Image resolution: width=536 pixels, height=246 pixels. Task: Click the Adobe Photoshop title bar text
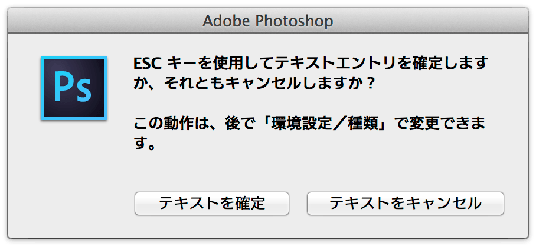point(267,21)
